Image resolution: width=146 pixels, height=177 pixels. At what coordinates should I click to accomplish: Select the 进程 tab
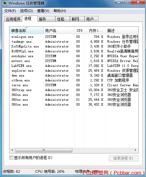[x=30, y=18]
